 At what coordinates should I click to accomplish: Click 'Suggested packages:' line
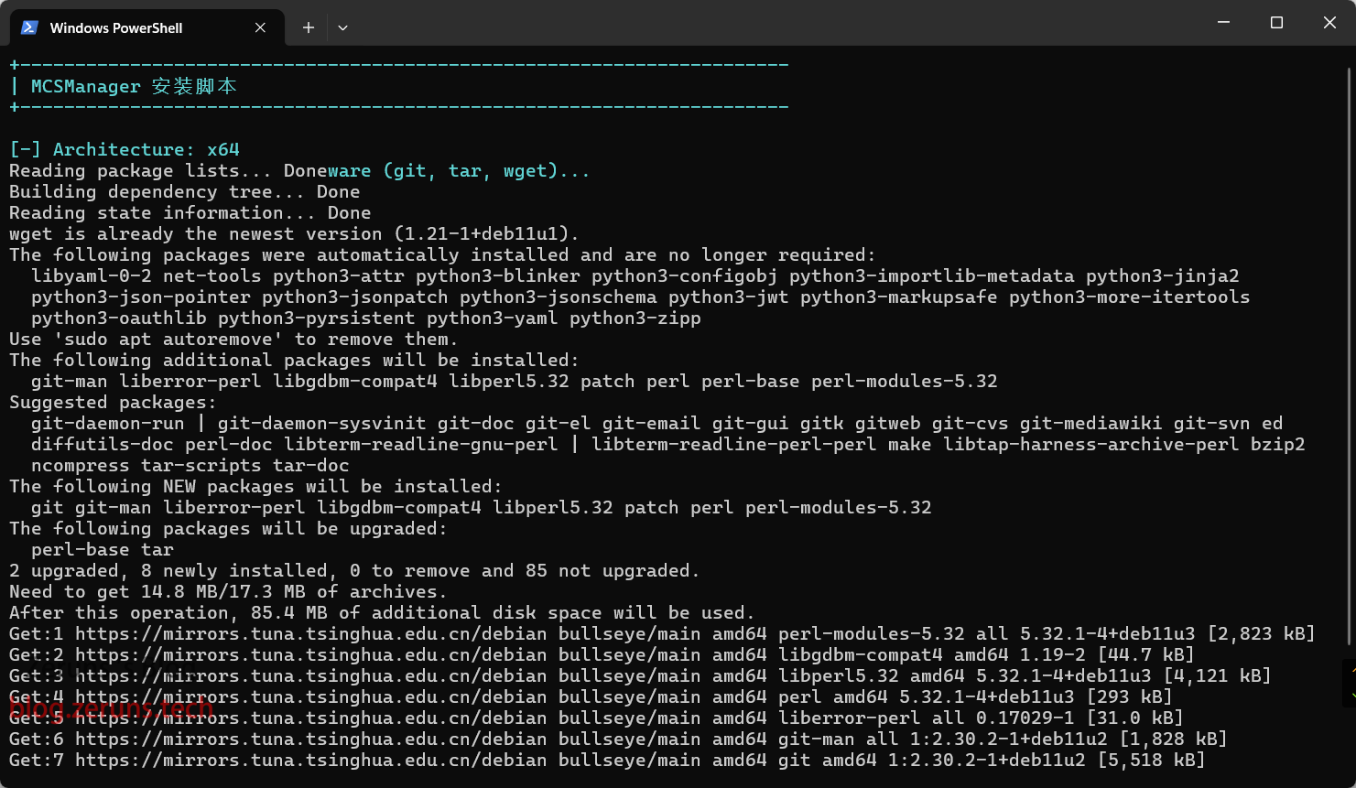pyautogui.click(x=113, y=402)
